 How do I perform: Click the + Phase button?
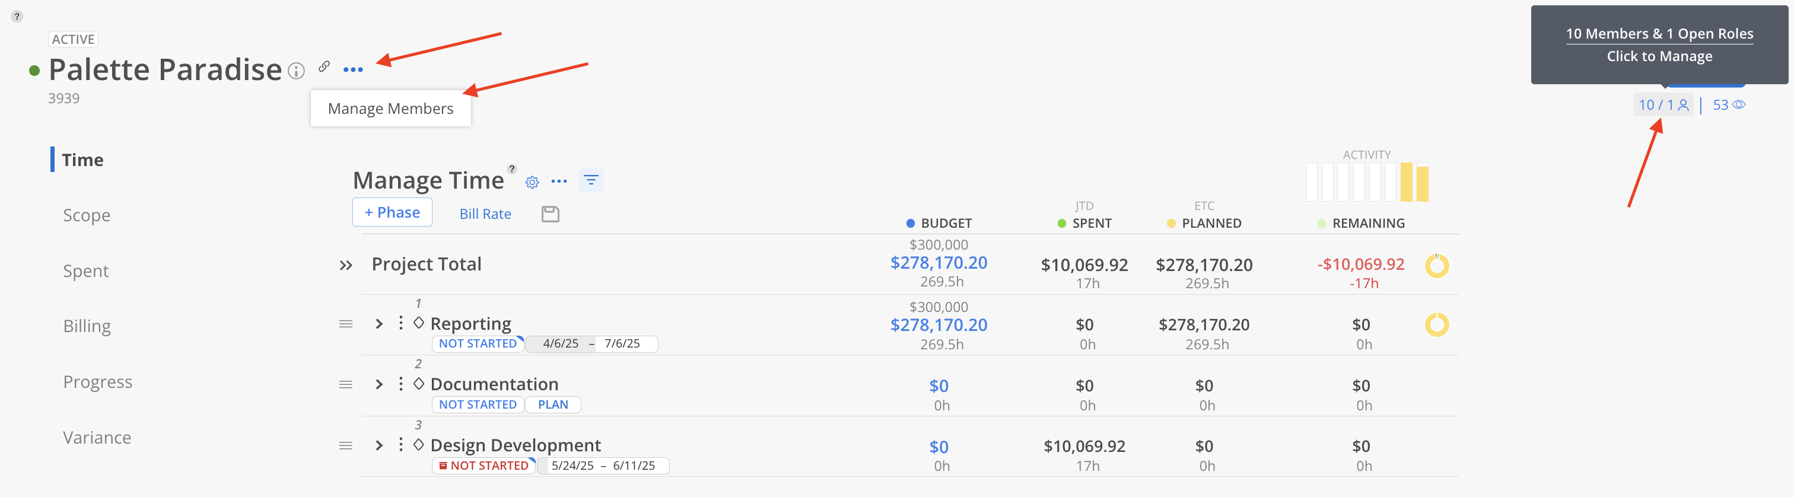392,212
